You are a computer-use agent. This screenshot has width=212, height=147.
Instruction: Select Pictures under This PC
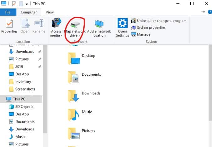19,144
